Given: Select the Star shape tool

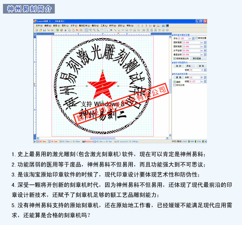Looking at the screenshot, I should coord(135,30).
